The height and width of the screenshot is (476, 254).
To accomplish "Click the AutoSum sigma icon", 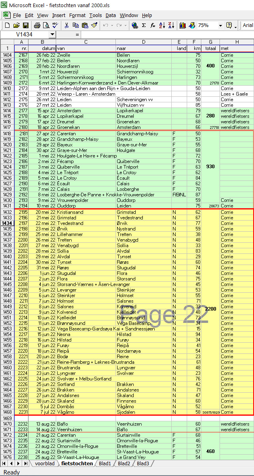I will click(144, 25).
